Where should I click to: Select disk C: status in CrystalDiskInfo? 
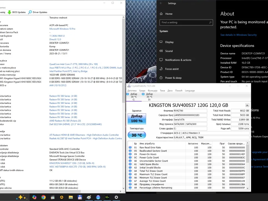coord(134,97)
